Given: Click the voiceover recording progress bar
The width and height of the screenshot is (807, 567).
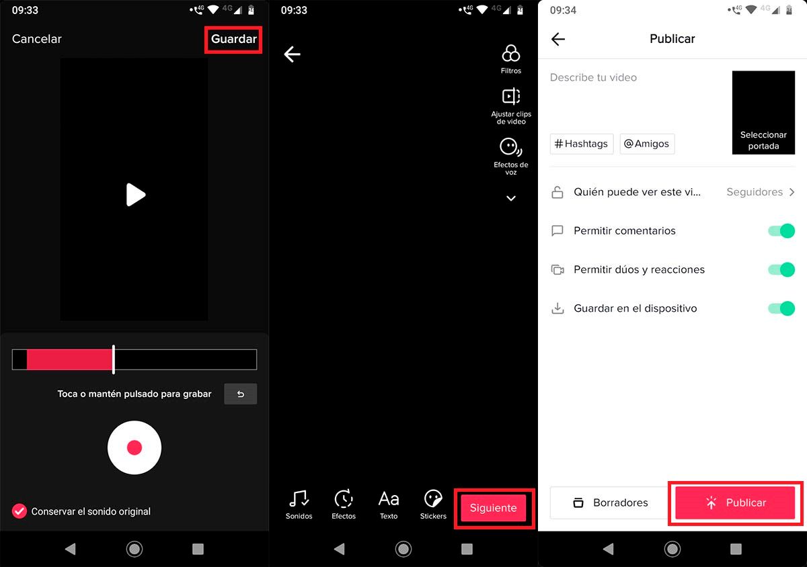Looking at the screenshot, I should [134, 359].
